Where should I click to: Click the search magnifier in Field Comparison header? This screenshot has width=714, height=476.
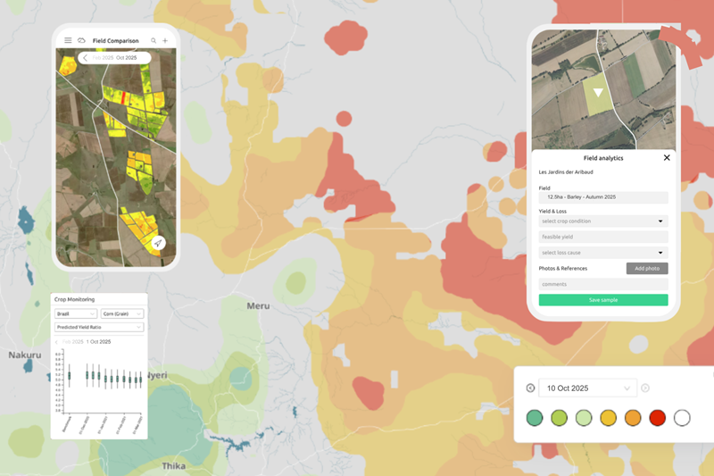pos(154,40)
